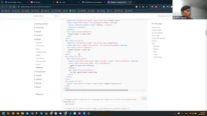Open File Explorer from the taskbar

(23, 113)
